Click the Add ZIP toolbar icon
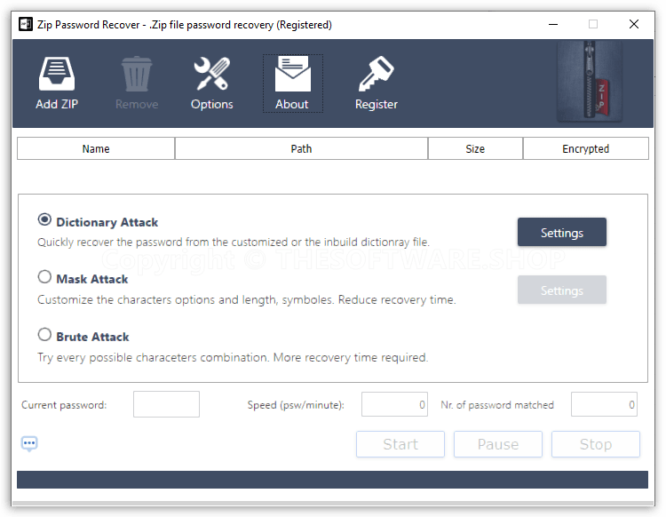The width and height of the screenshot is (666, 517). 57,76
